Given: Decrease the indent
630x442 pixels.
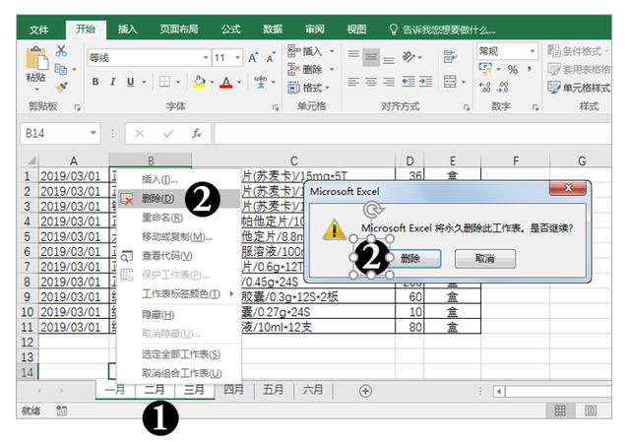Looking at the screenshot, I should 409,82.
